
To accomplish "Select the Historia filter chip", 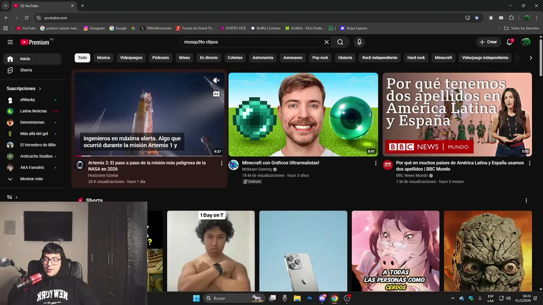I will (x=345, y=58).
